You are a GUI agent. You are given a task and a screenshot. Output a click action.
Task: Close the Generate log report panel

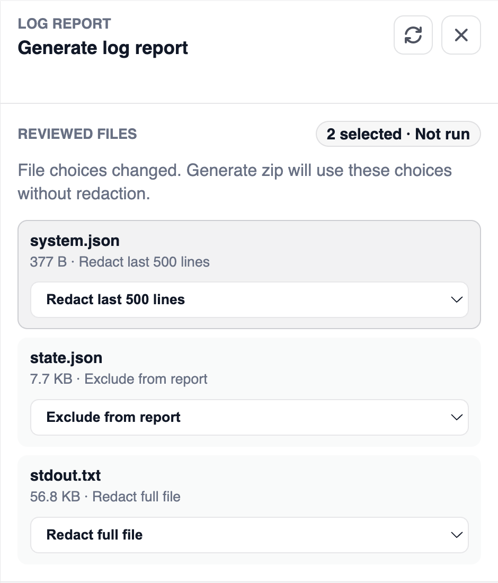click(x=461, y=35)
